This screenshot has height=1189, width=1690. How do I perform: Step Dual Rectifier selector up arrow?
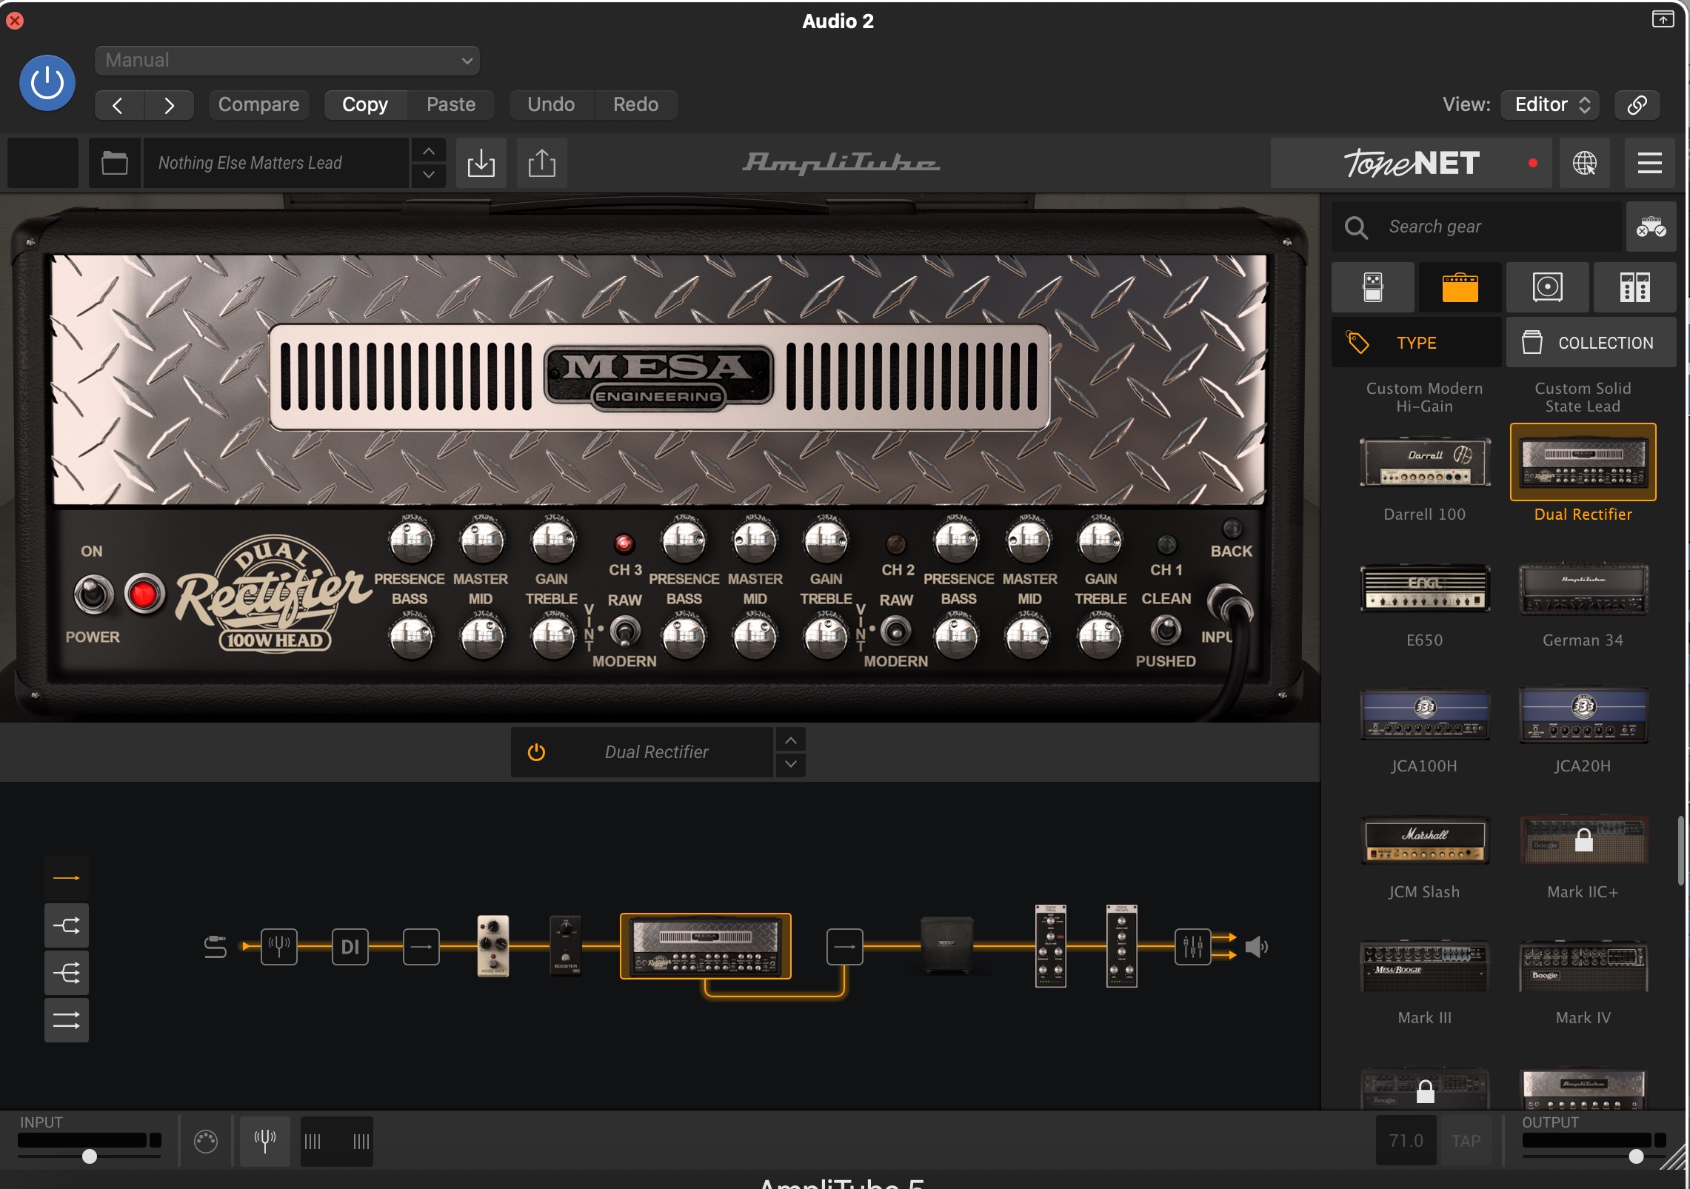[x=790, y=740]
